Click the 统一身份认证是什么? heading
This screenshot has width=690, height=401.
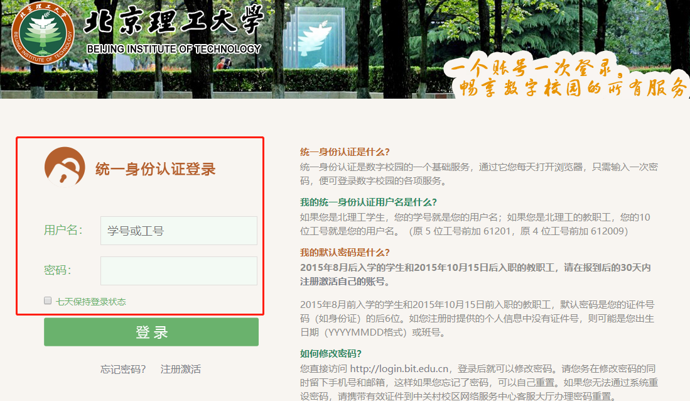pos(345,151)
